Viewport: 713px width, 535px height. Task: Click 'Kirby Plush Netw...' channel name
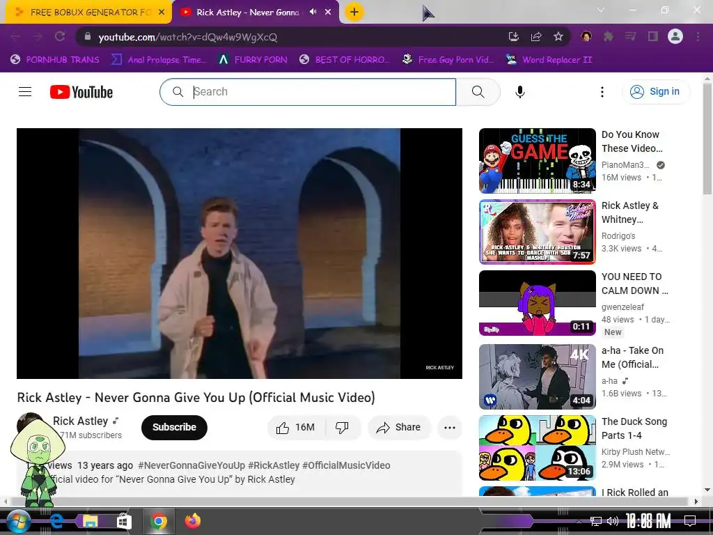coord(636,451)
